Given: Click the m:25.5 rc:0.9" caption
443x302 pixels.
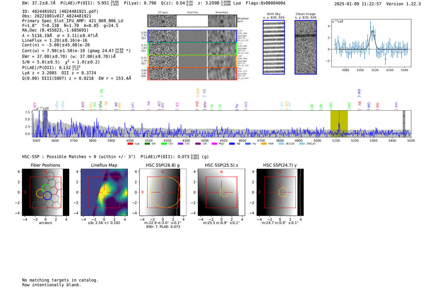Looking at the screenshot, I should pos(221,223).
